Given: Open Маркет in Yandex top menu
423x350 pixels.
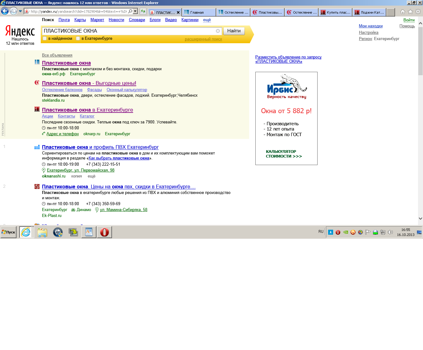Looking at the screenshot, I should (97, 20).
